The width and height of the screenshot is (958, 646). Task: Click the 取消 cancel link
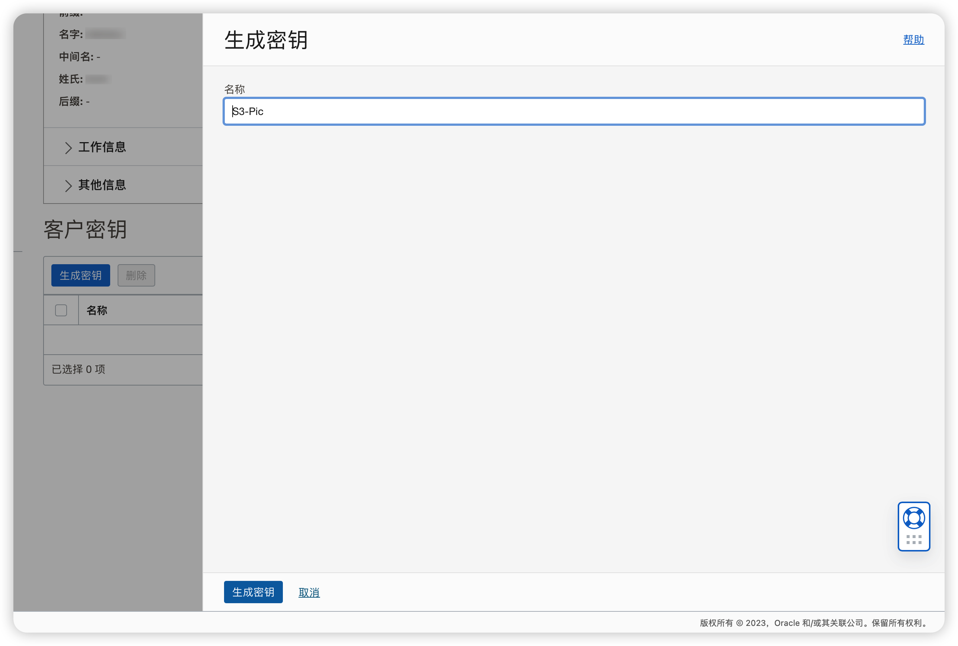coord(309,592)
